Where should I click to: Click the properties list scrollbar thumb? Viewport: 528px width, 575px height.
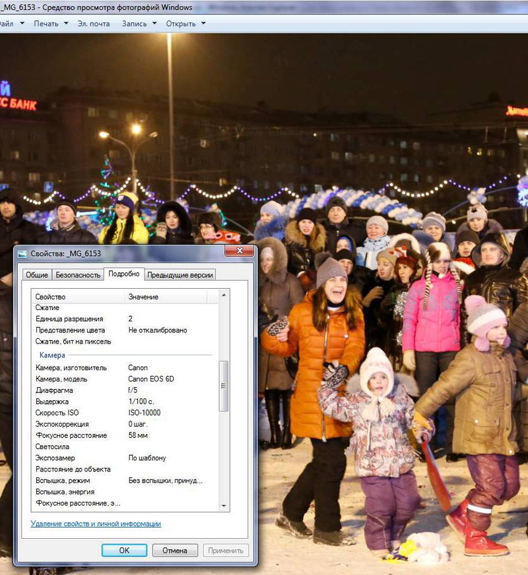click(x=224, y=386)
